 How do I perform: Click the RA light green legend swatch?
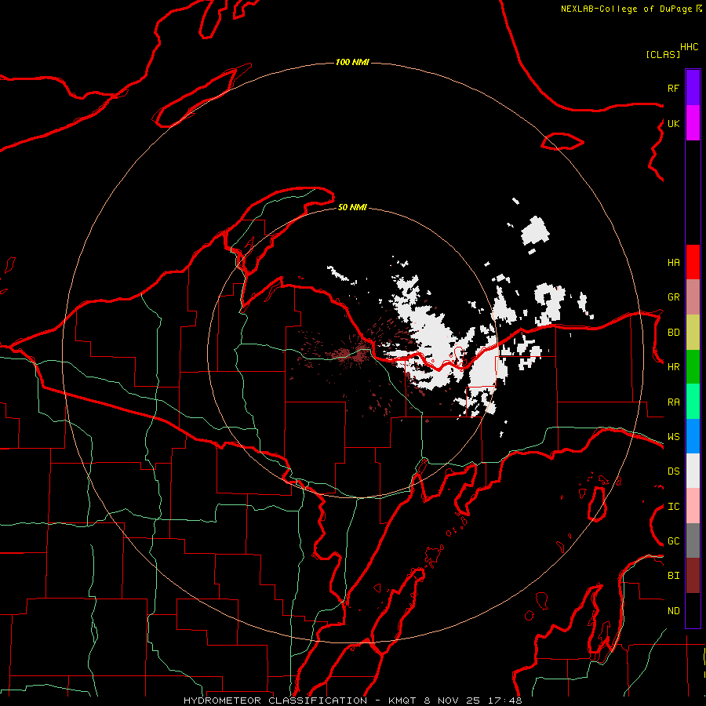point(693,402)
